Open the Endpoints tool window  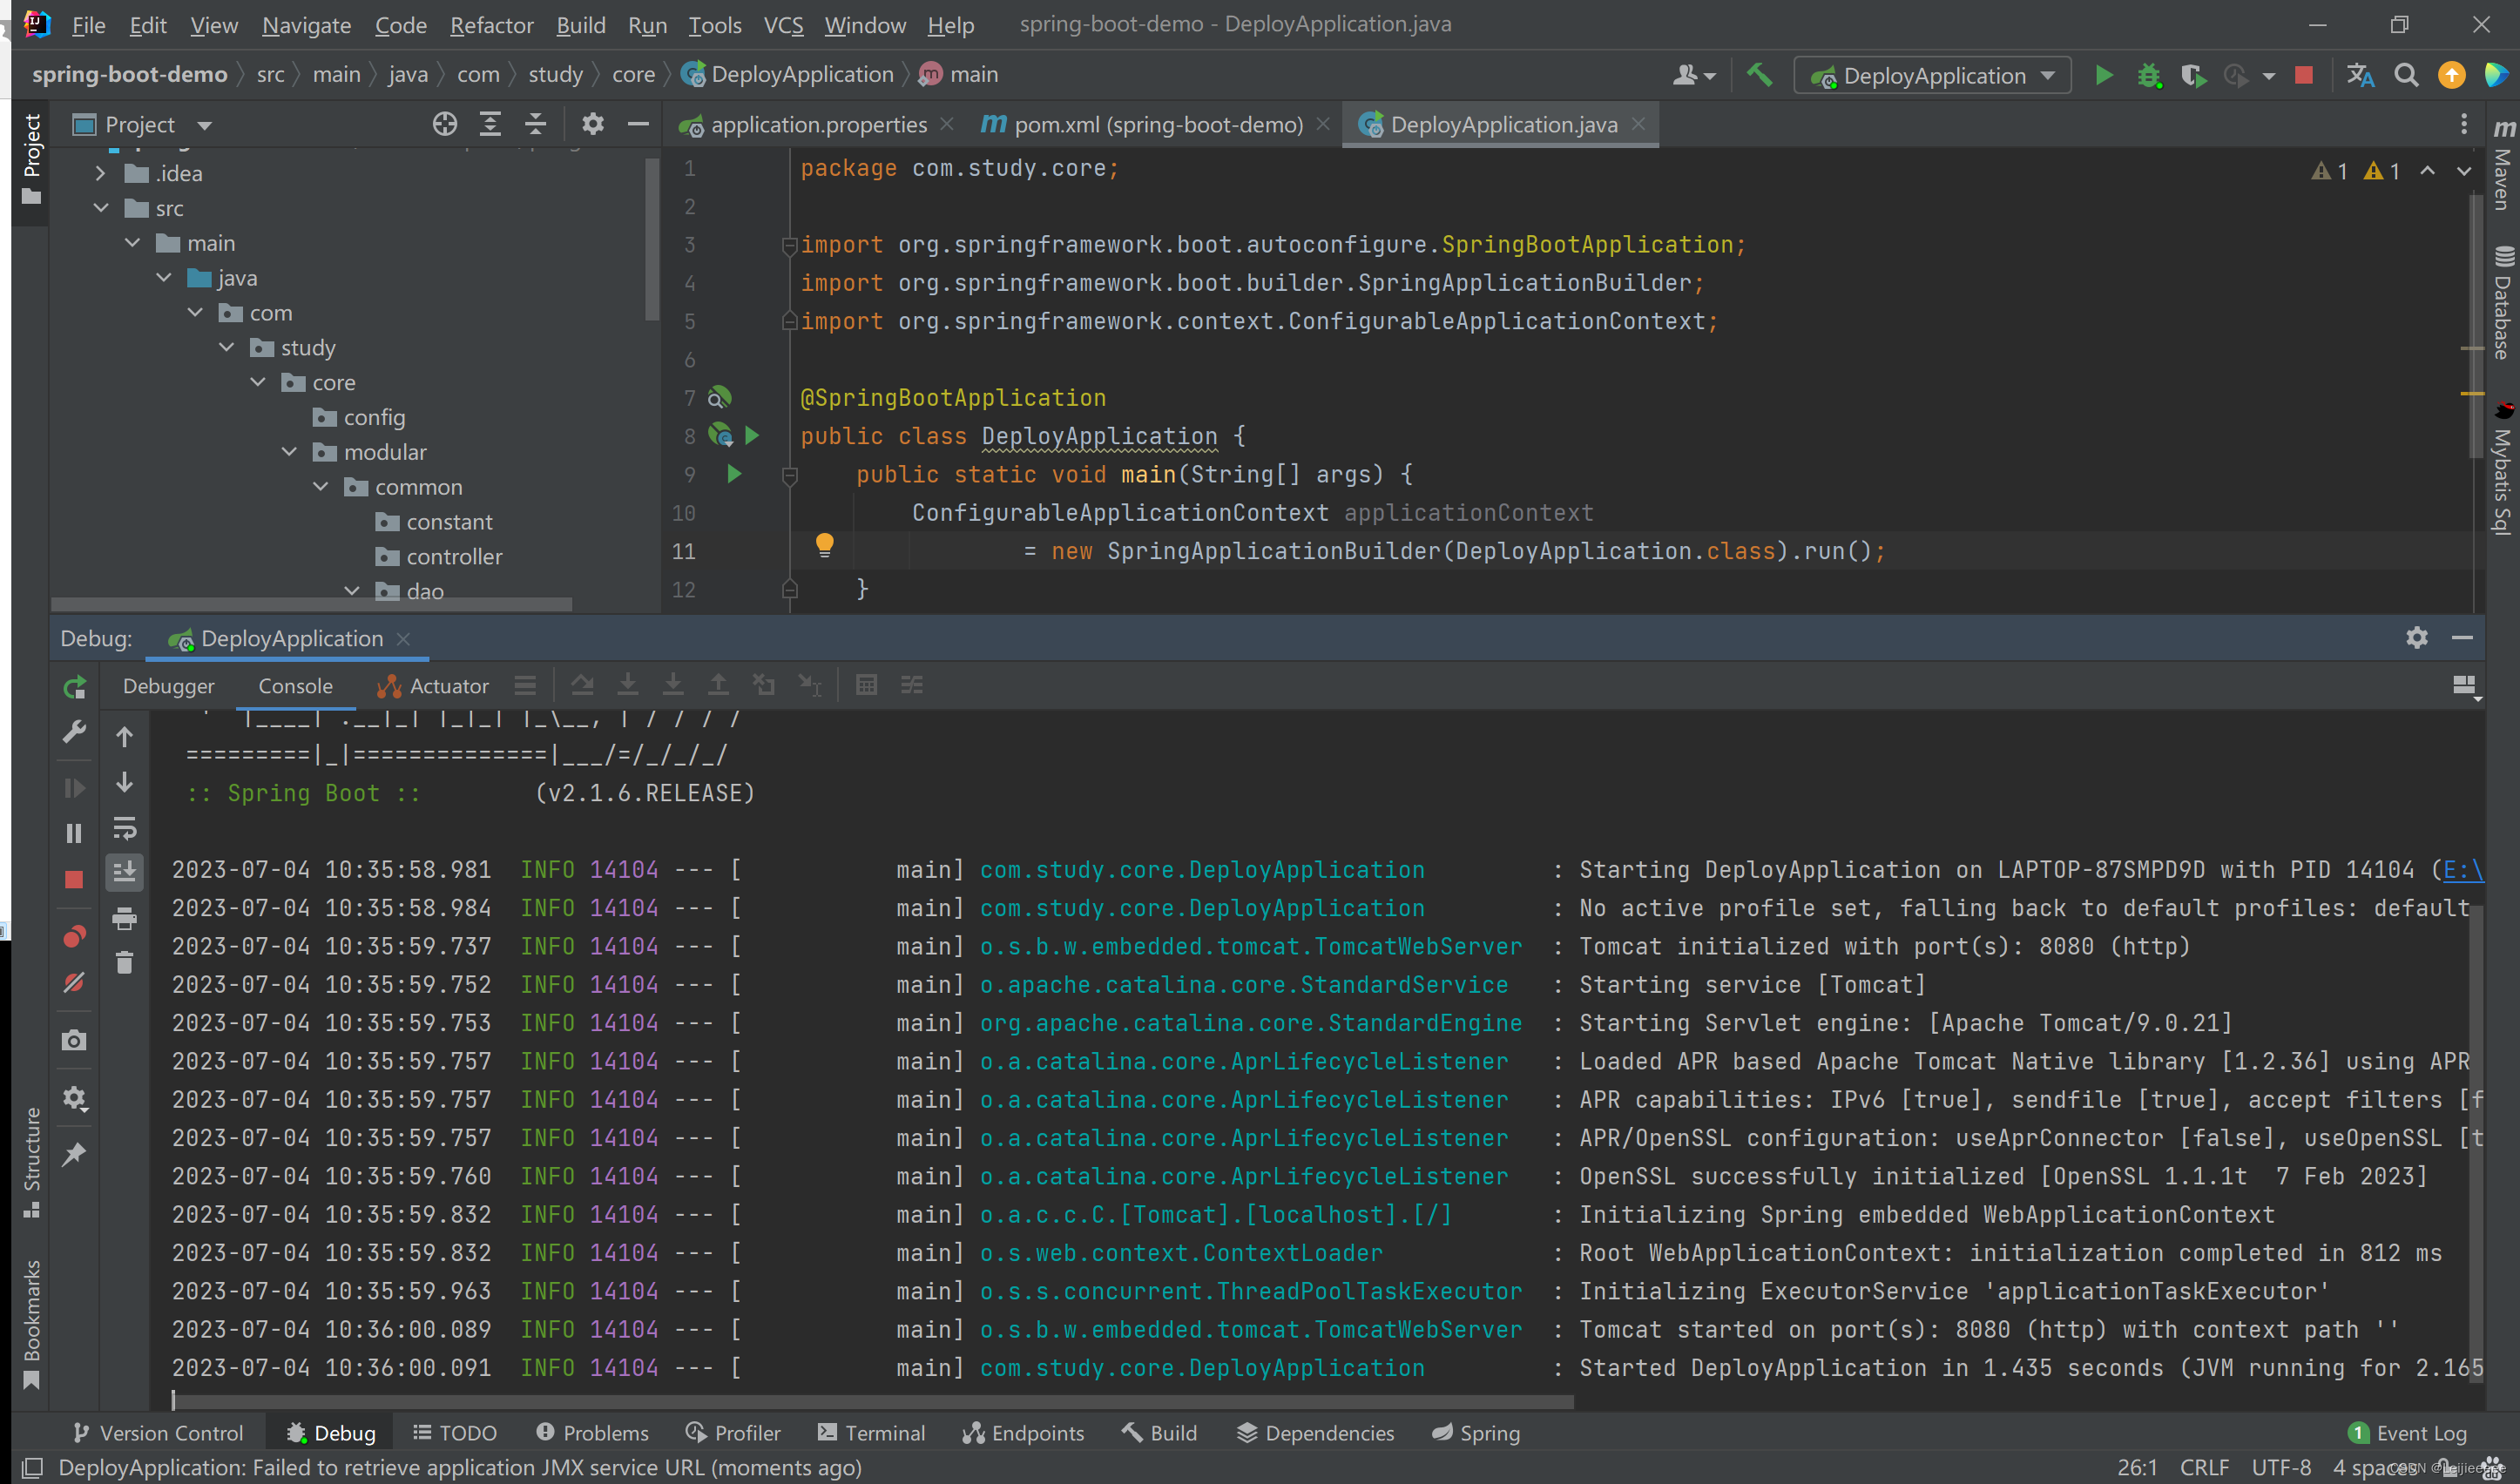(x=1023, y=1433)
